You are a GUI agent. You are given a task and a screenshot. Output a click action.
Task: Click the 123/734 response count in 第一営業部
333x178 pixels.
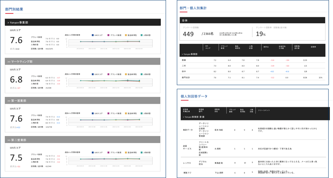point(49,127)
